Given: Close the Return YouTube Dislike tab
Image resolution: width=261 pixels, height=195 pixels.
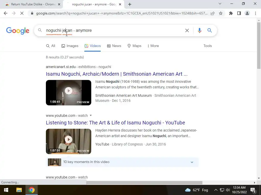Looking at the screenshot, I should click(59, 4).
